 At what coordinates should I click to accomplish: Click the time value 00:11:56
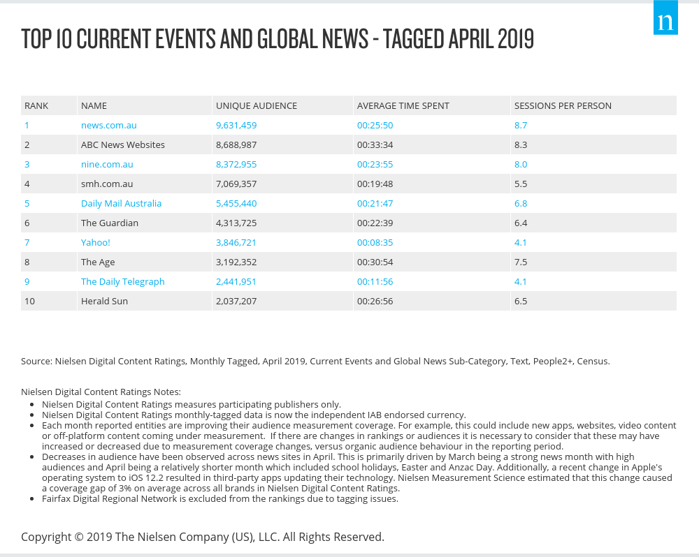tap(375, 282)
